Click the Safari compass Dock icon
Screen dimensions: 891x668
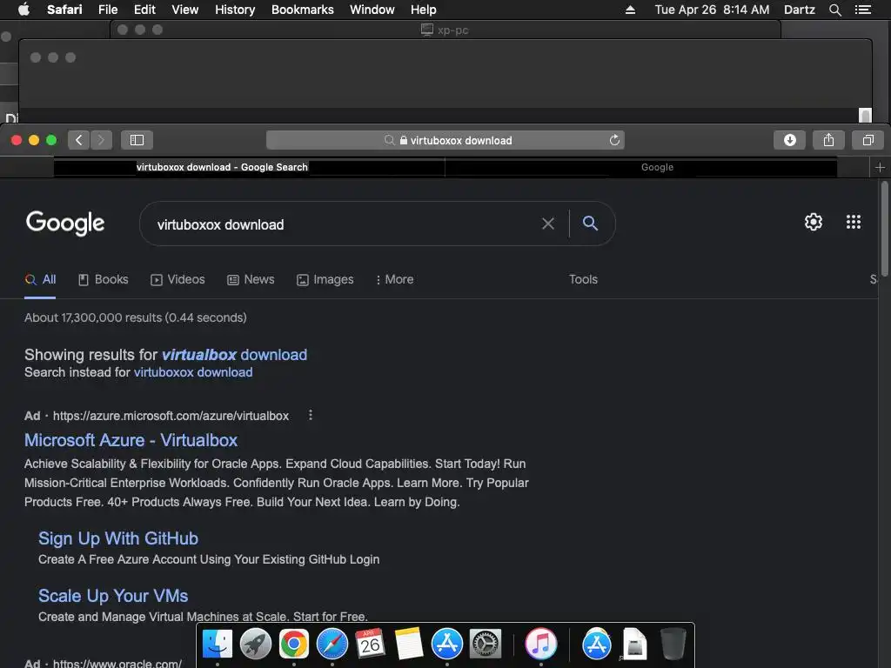[332, 645]
